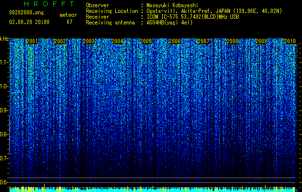Click the 2009 time marker
The height and width of the screenshot is (192, 302).
[261, 41]
